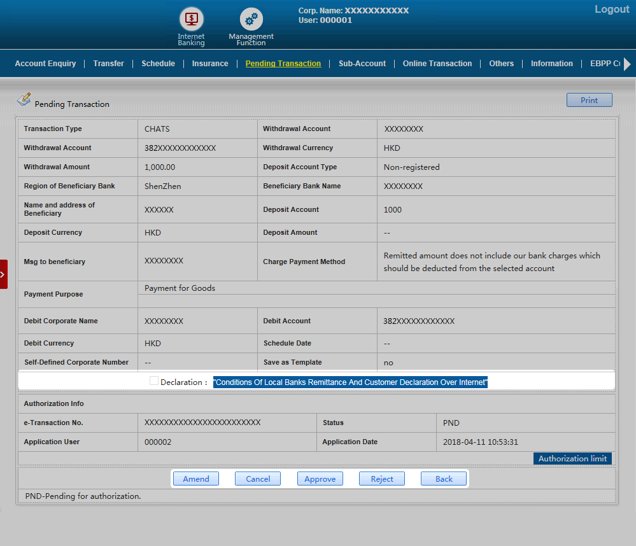Tick the Declaration checkbox

[x=154, y=381]
